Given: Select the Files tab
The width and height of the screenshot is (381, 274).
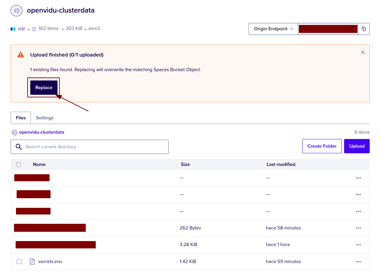Looking at the screenshot, I should pos(21,118).
